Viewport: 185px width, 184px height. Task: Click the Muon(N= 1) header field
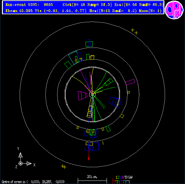tap(150, 11)
